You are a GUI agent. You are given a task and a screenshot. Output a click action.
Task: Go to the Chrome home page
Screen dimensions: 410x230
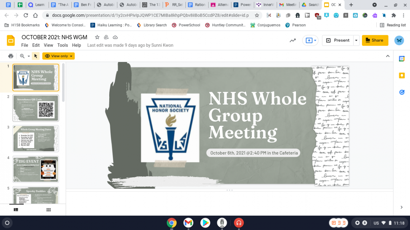[36, 15]
